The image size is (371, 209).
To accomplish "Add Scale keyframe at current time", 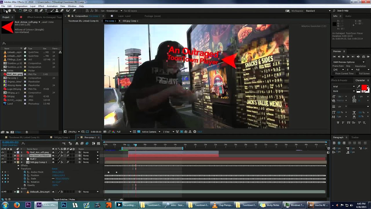I will [x=5, y=179].
